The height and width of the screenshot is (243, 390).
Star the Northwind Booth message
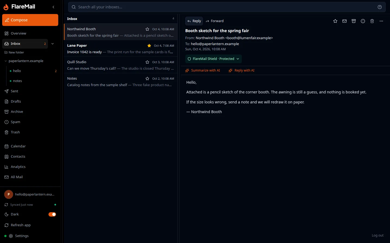pyautogui.click(x=147, y=29)
